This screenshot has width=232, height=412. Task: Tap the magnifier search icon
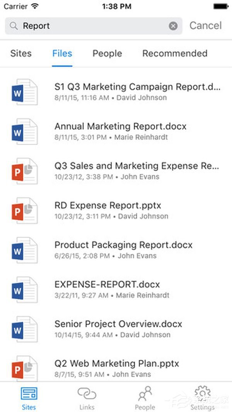point(14,26)
